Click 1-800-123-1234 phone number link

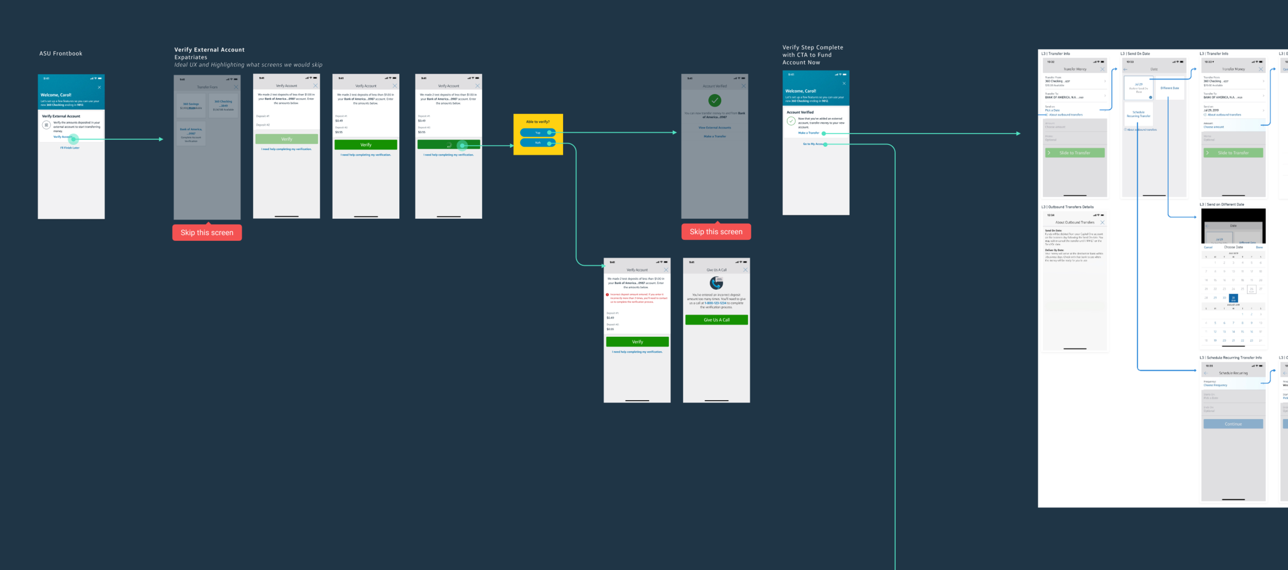click(715, 303)
